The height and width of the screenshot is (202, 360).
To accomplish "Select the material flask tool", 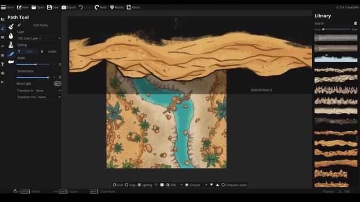I will pos(11,45).
